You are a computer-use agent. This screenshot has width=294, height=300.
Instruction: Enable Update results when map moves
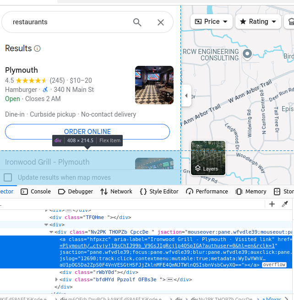tap(8, 177)
